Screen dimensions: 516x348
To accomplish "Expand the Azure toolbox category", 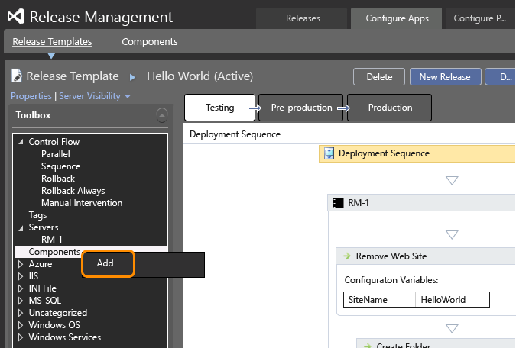I will coord(21,264).
